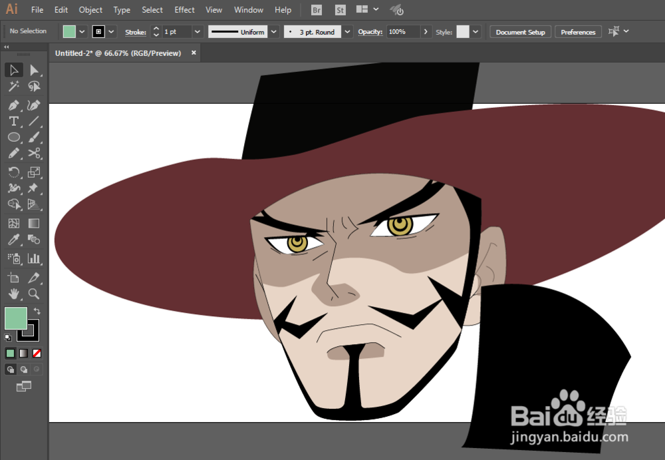The width and height of the screenshot is (665, 460).
Task: Select the Mesh tool
Action: [13, 224]
